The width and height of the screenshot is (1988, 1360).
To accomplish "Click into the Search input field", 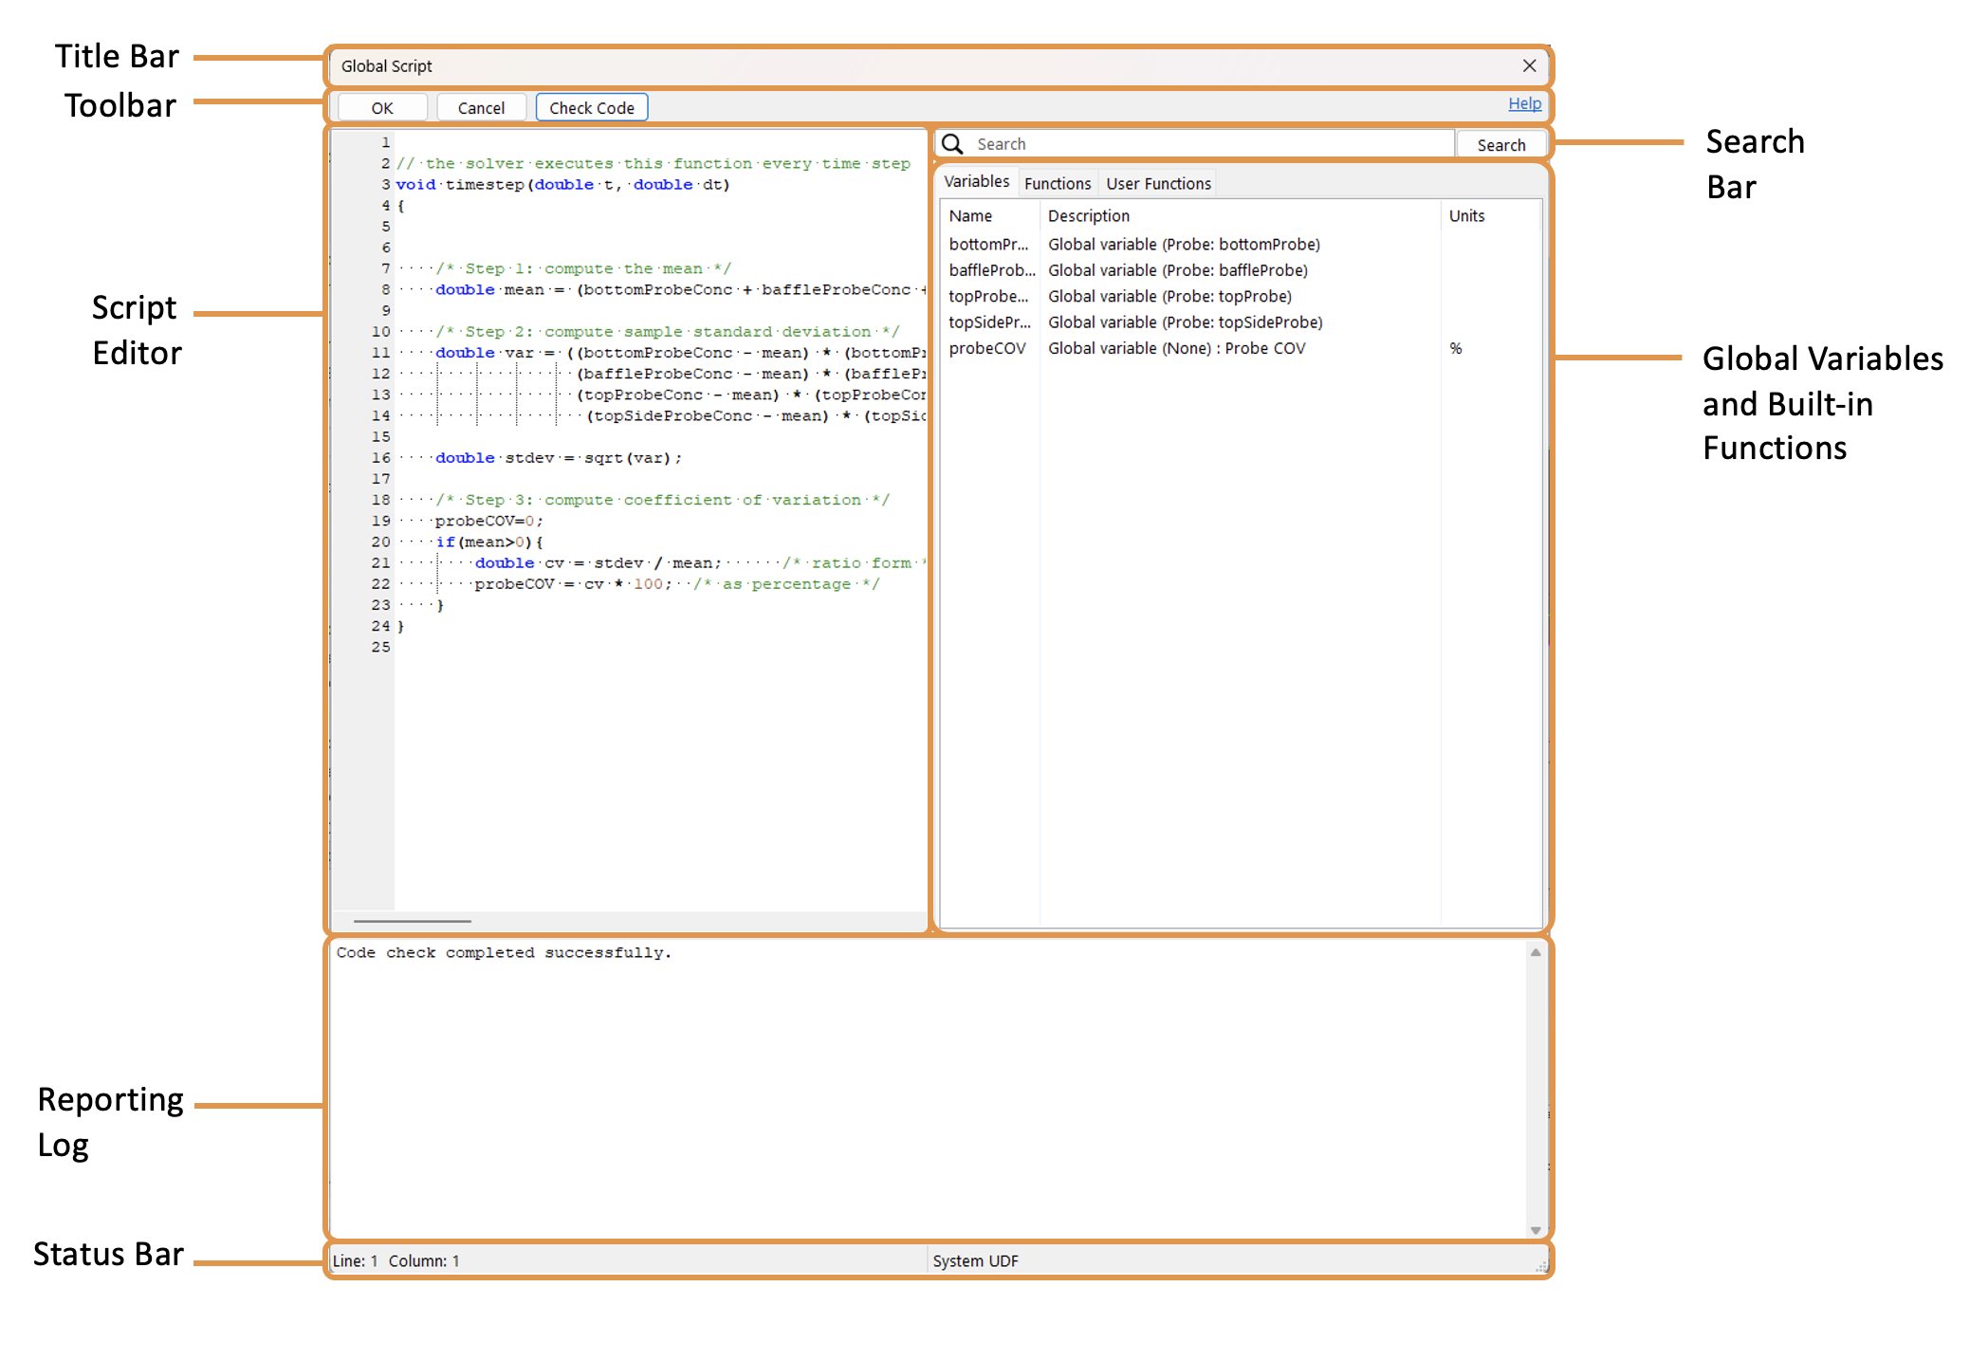I will pyautogui.click(x=1205, y=144).
